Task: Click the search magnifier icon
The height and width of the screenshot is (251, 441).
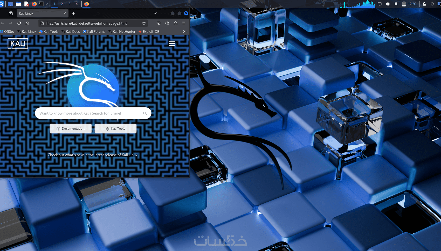Action: pos(145,113)
